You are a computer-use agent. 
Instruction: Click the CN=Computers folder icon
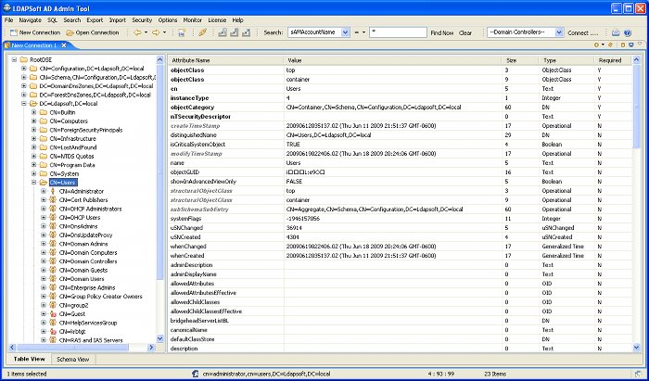tap(44, 121)
